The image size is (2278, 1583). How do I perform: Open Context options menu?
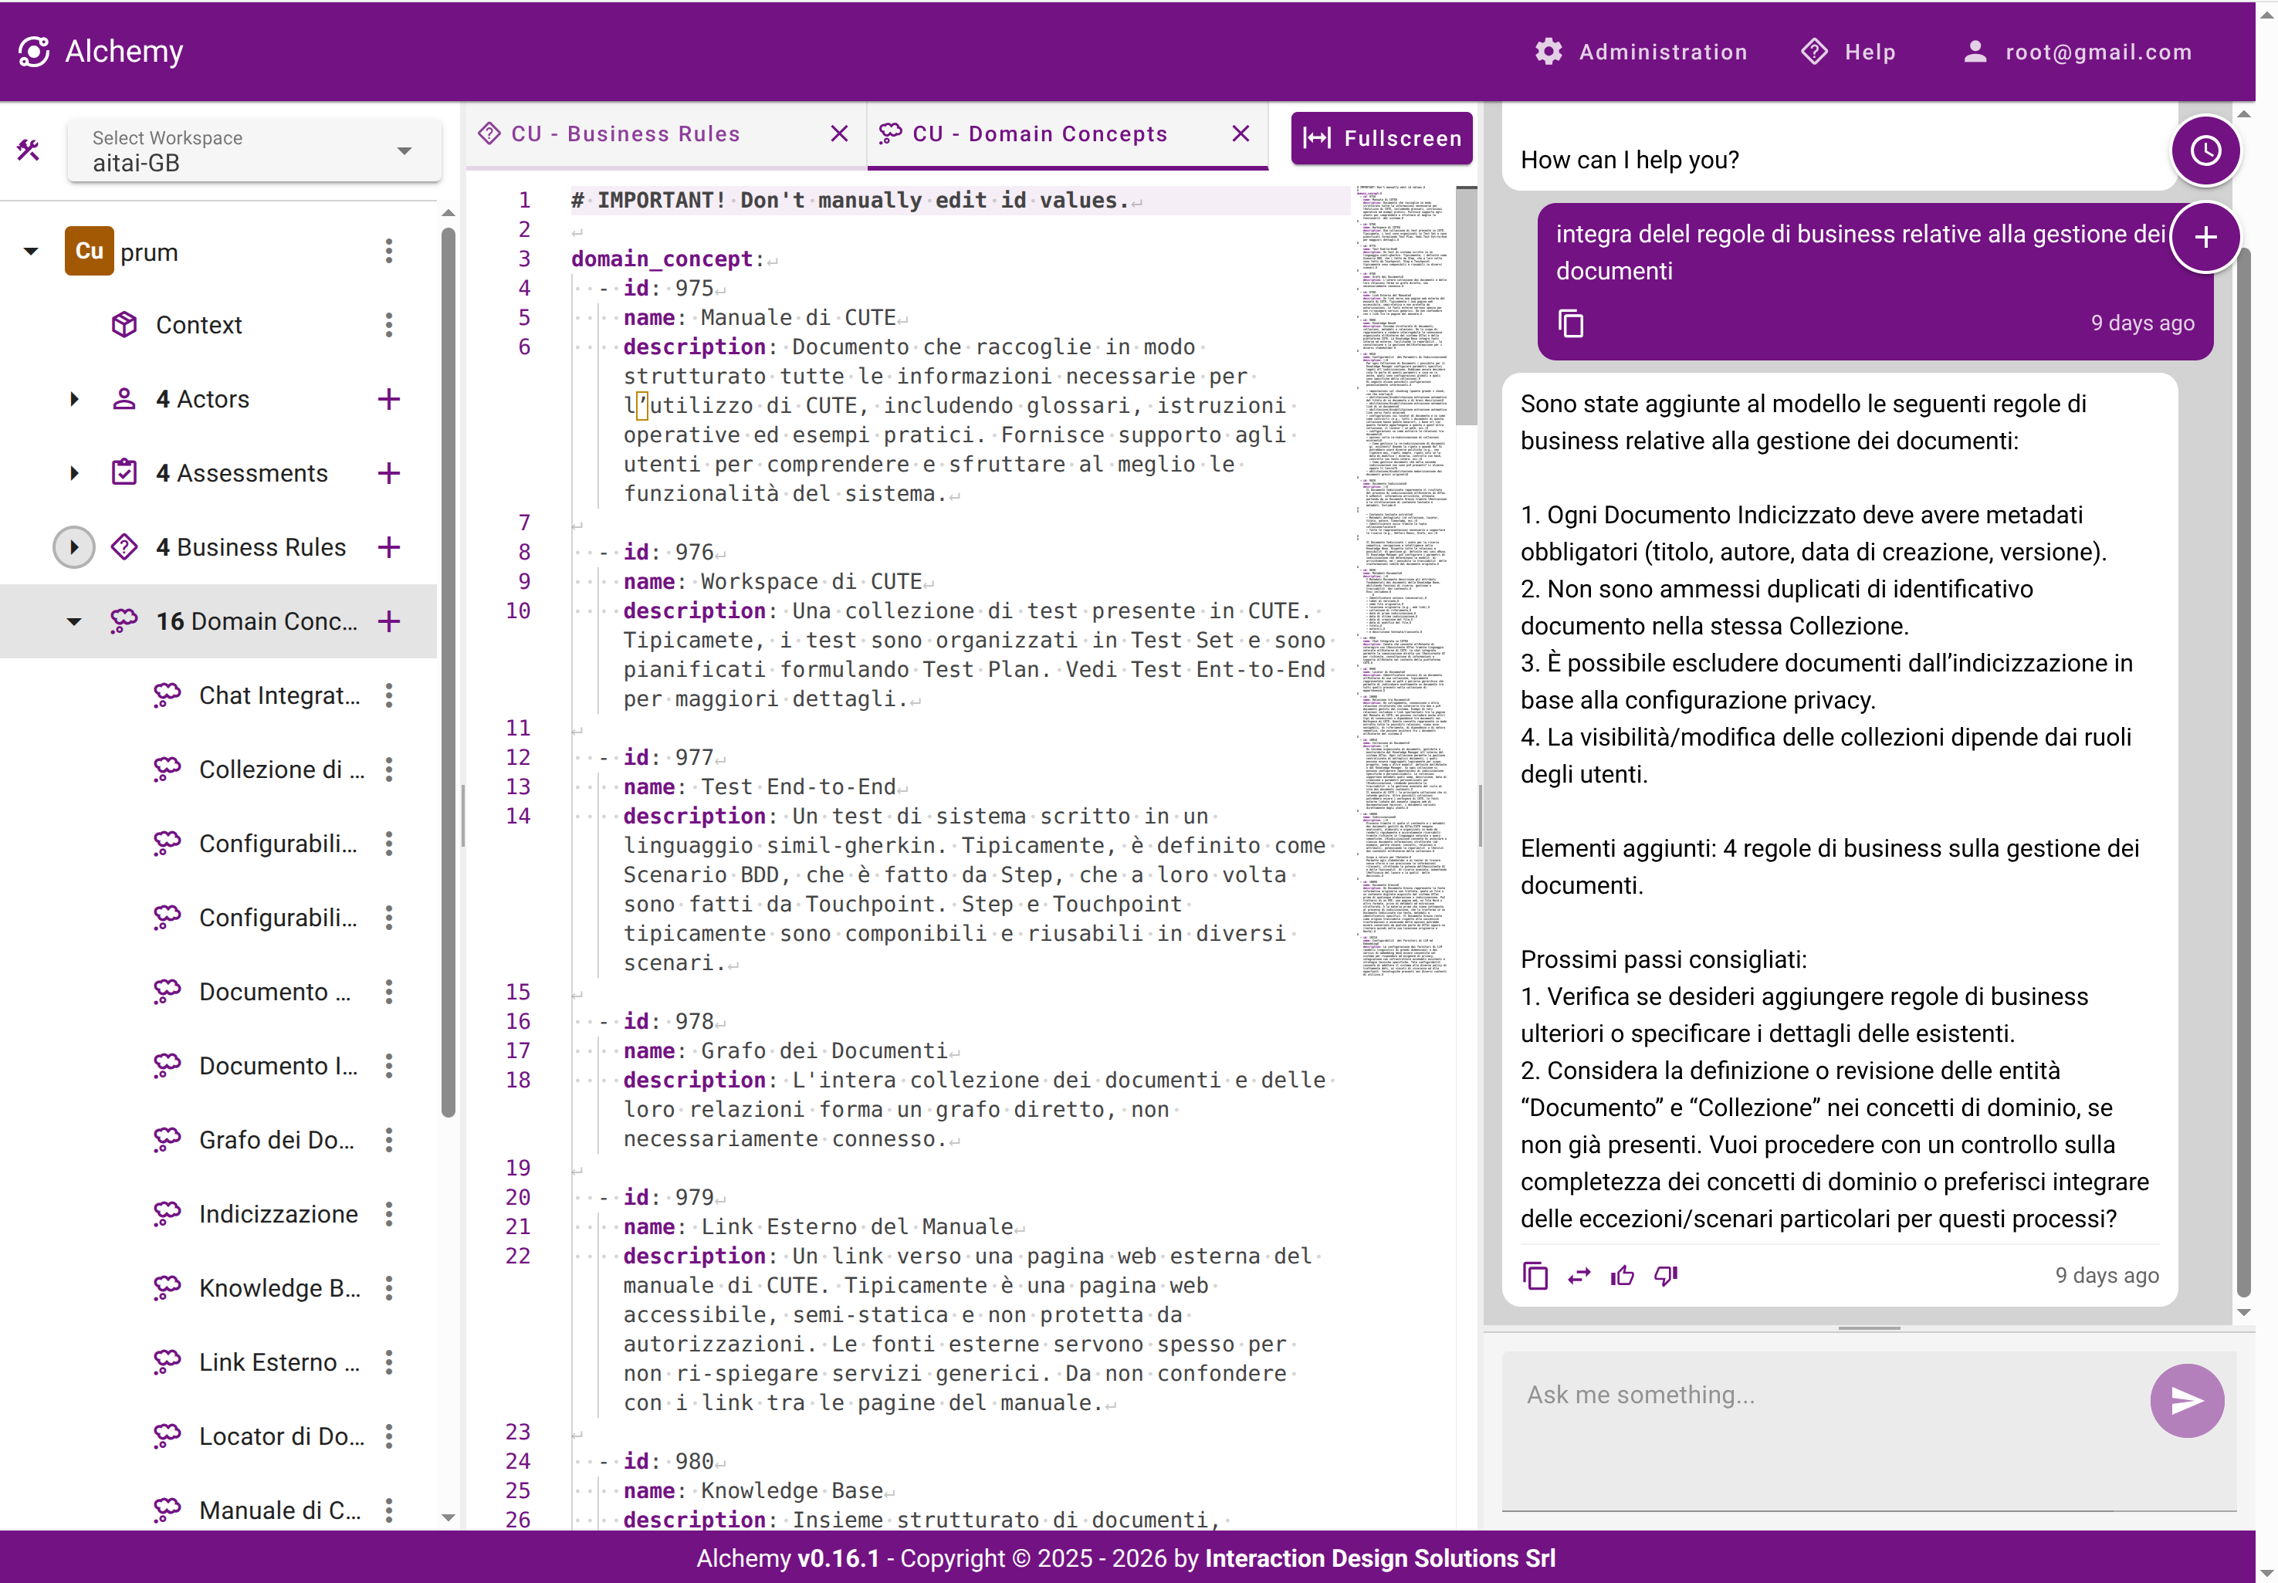(389, 326)
